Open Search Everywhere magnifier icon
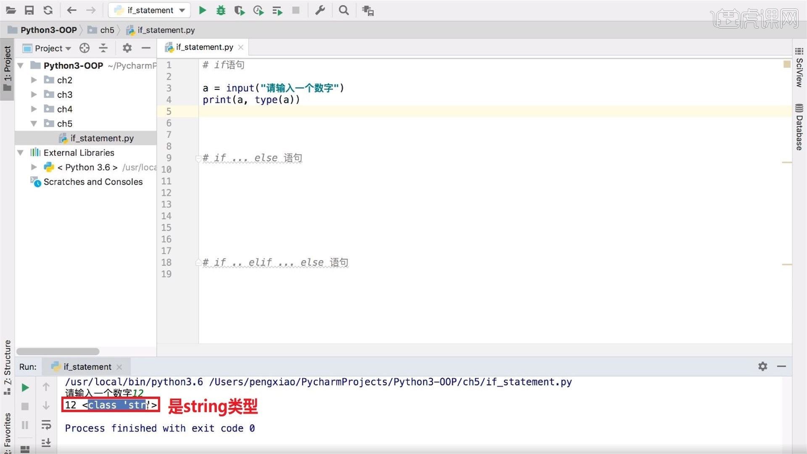 pyautogui.click(x=344, y=10)
